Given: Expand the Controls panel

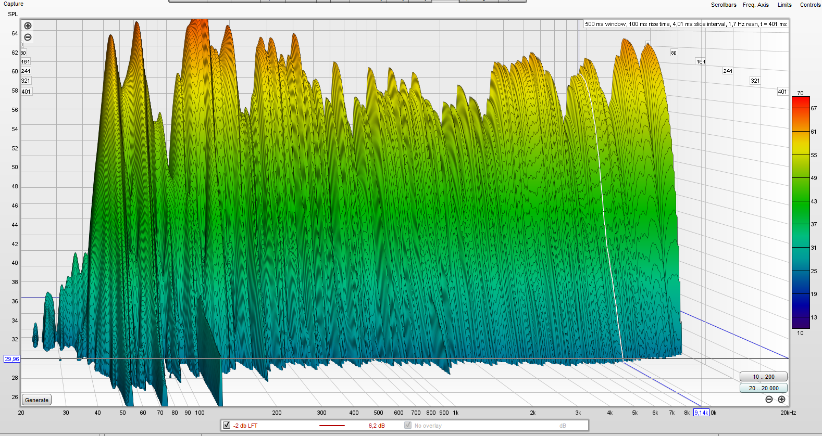Looking at the screenshot, I should pos(810,5).
